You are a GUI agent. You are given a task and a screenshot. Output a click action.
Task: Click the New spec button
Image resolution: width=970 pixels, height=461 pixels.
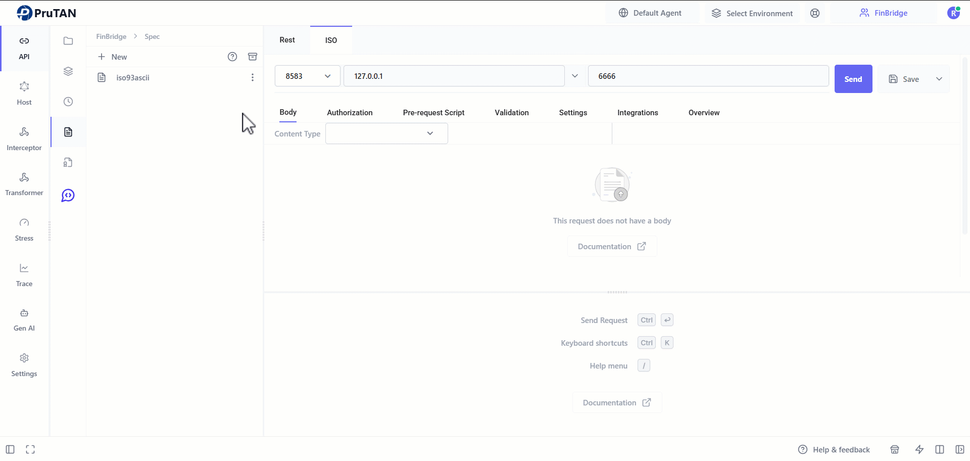point(113,57)
